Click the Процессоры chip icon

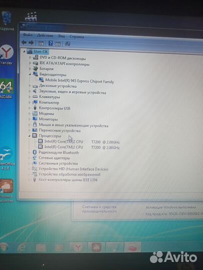pos(35,135)
